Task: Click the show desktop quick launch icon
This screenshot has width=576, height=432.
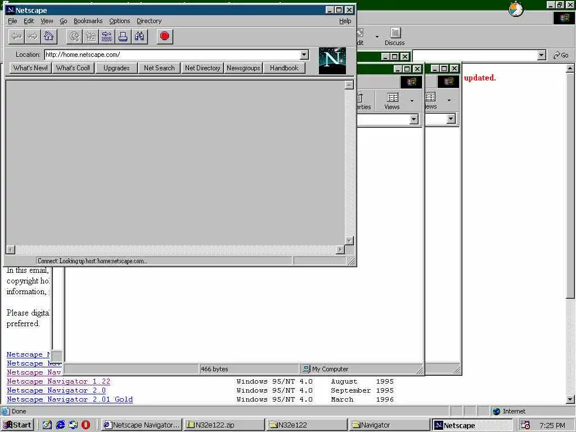Action: pyautogui.click(x=47, y=425)
